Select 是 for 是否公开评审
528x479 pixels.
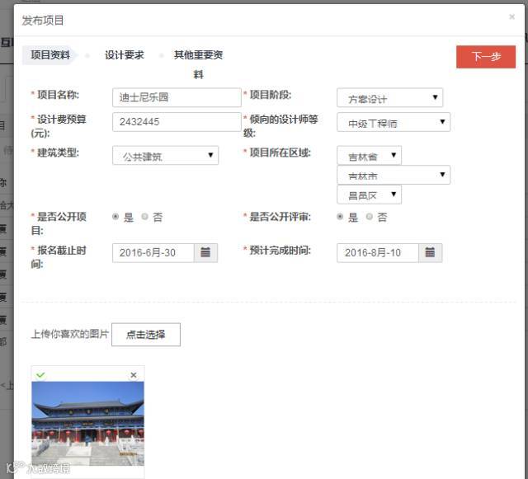[x=340, y=217]
